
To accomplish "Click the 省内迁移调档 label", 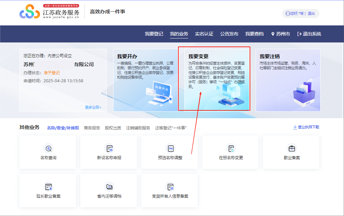I will 109,196.
